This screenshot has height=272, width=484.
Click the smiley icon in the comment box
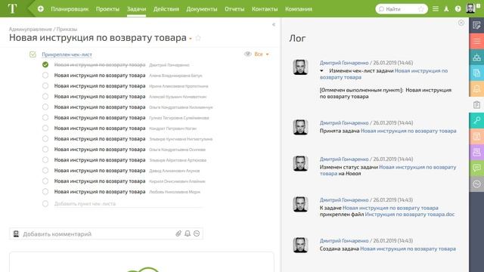(197, 233)
